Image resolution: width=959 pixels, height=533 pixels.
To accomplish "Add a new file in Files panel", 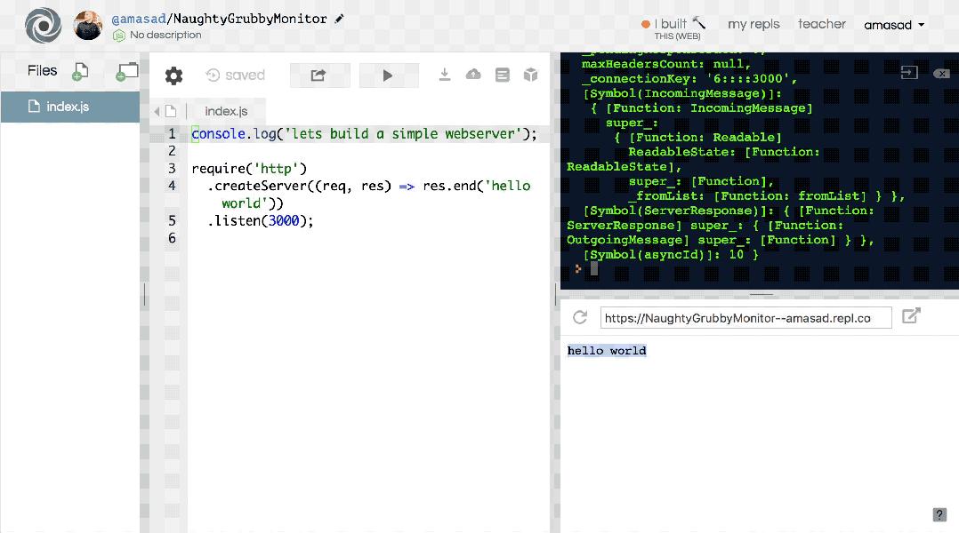I will 80,72.
